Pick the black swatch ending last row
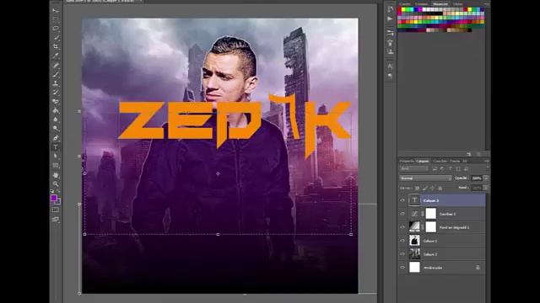The image size is (540, 303). pyautogui.click(x=470, y=30)
